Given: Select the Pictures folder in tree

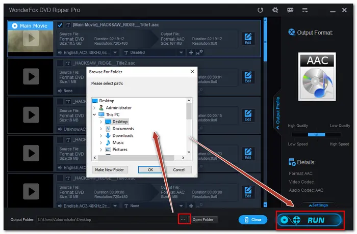Looking at the screenshot, I should pos(116,150).
